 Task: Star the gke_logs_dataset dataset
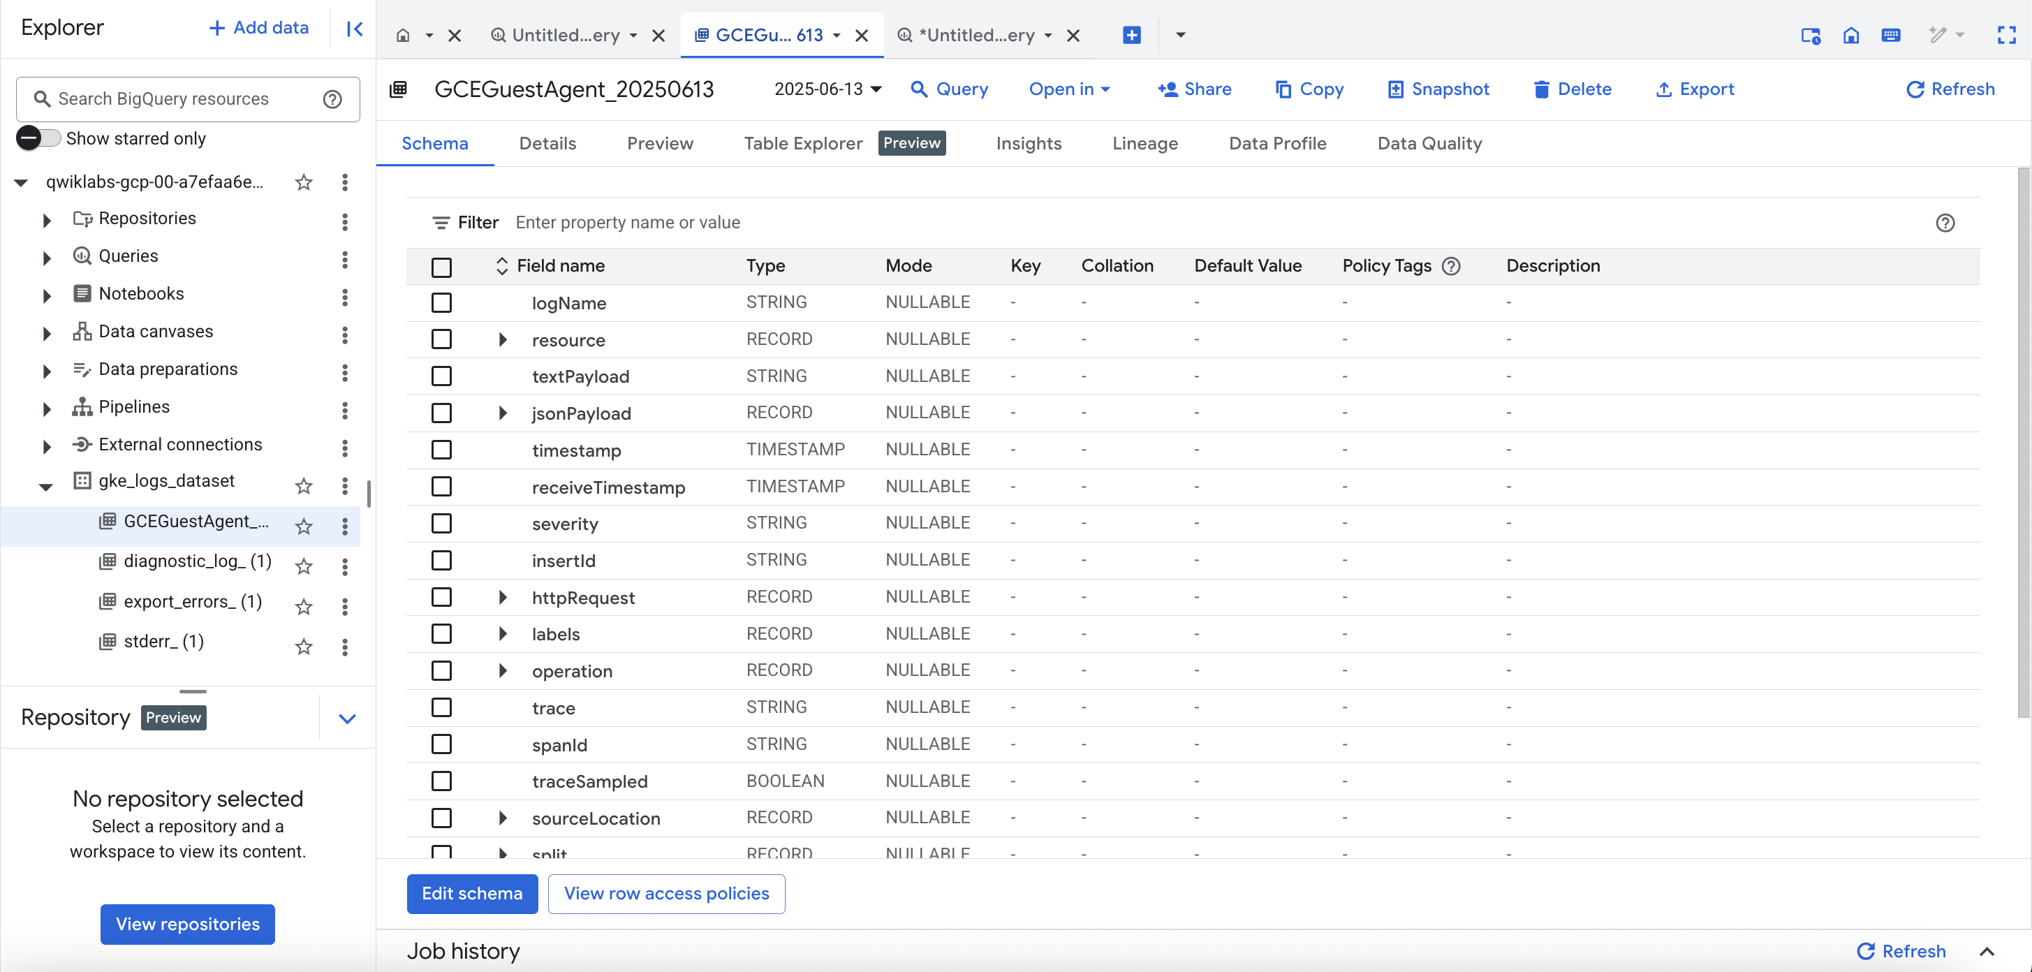304,486
